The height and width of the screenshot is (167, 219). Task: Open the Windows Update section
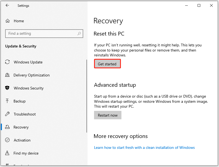tap(28, 62)
